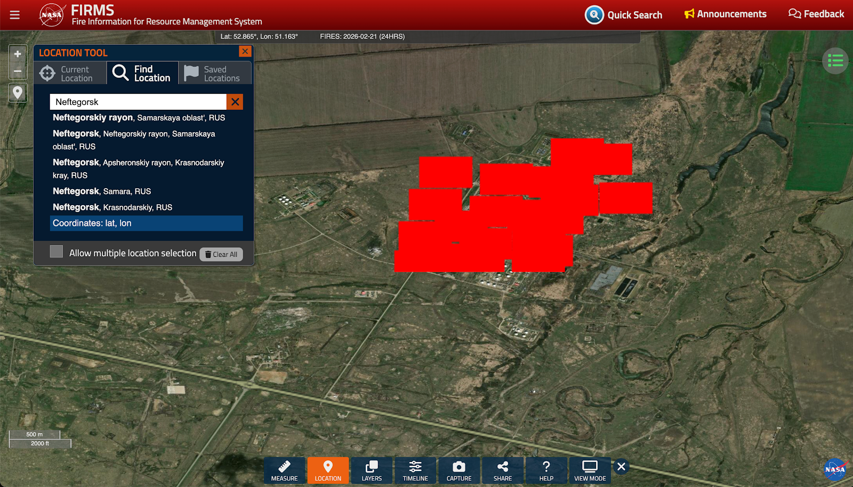
Task: Click the FIRES date readout
Action: (363, 36)
